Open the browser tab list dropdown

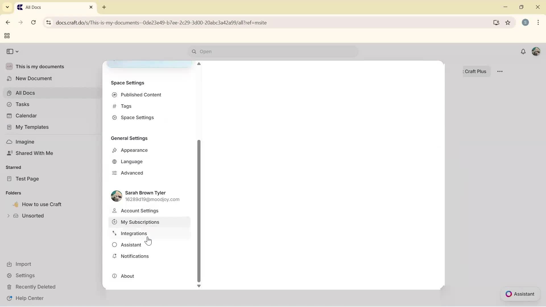click(7, 7)
